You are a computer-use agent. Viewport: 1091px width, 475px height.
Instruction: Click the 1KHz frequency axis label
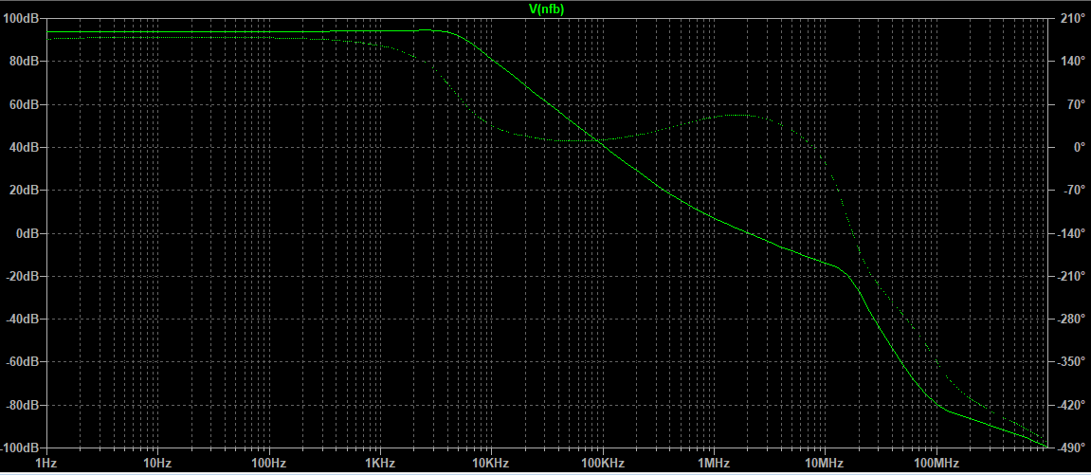(x=380, y=464)
